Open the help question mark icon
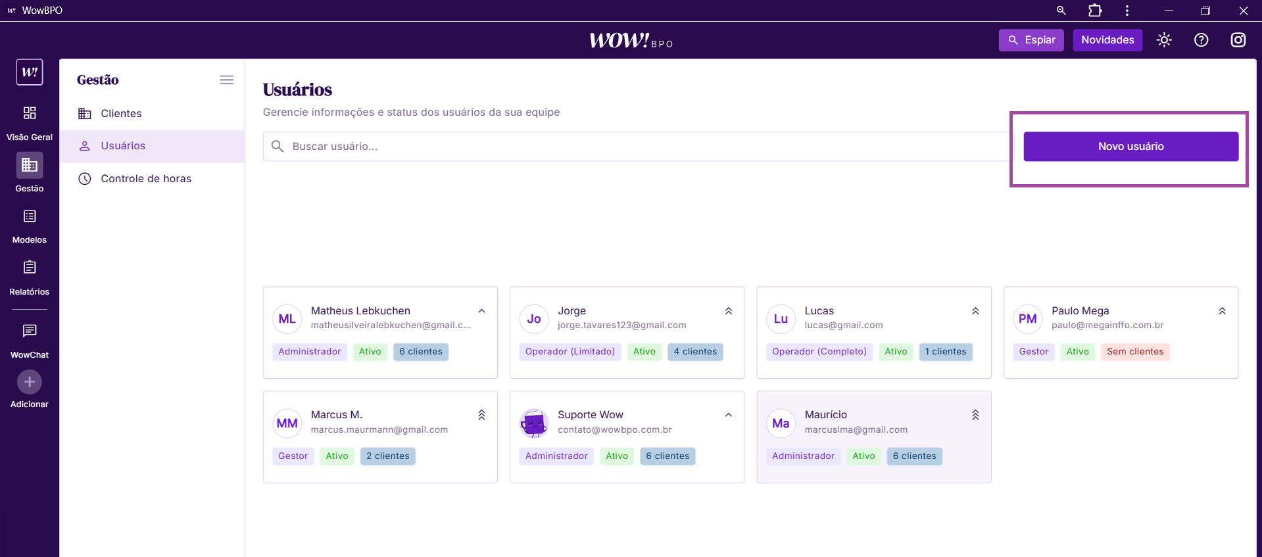Image resolution: width=1262 pixels, height=557 pixels. [x=1201, y=40]
